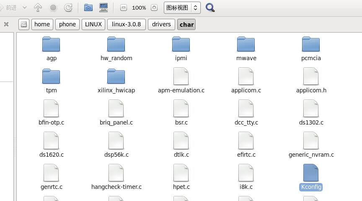
Task: Select the mwave folder
Action: pyautogui.click(x=246, y=48)
